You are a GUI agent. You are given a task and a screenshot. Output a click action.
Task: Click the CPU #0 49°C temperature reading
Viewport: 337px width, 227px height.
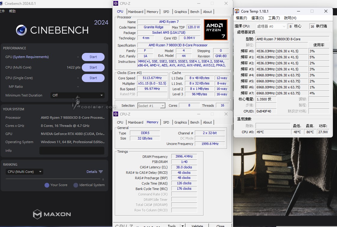click(273, 132)
